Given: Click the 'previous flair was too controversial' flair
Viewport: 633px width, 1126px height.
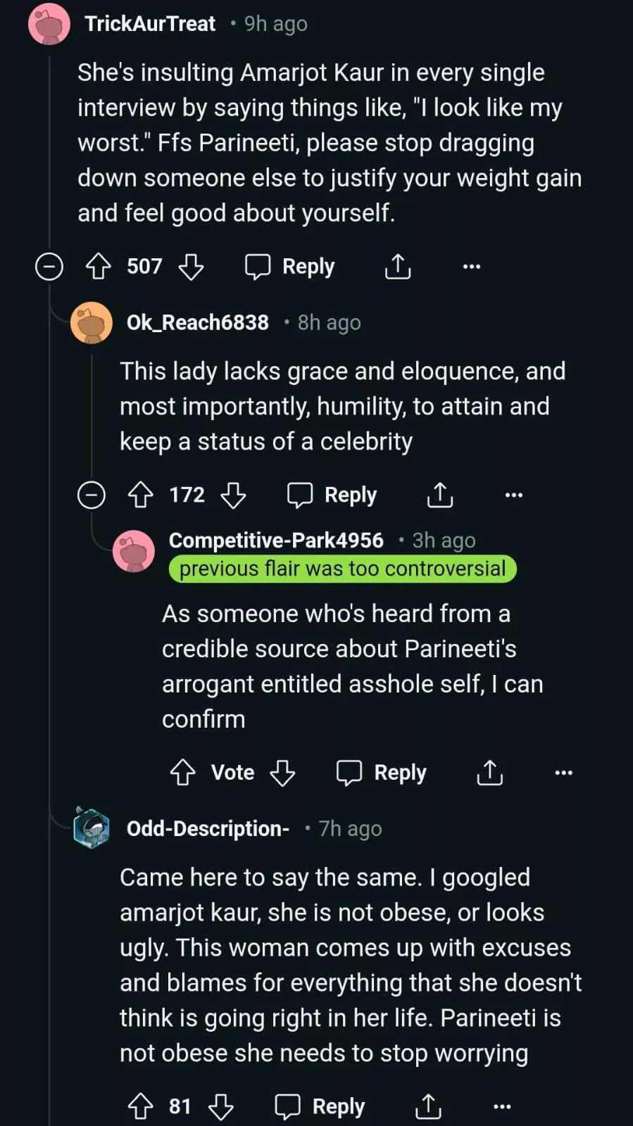Looking at the screenshot, I should click(x=342, y=569).
